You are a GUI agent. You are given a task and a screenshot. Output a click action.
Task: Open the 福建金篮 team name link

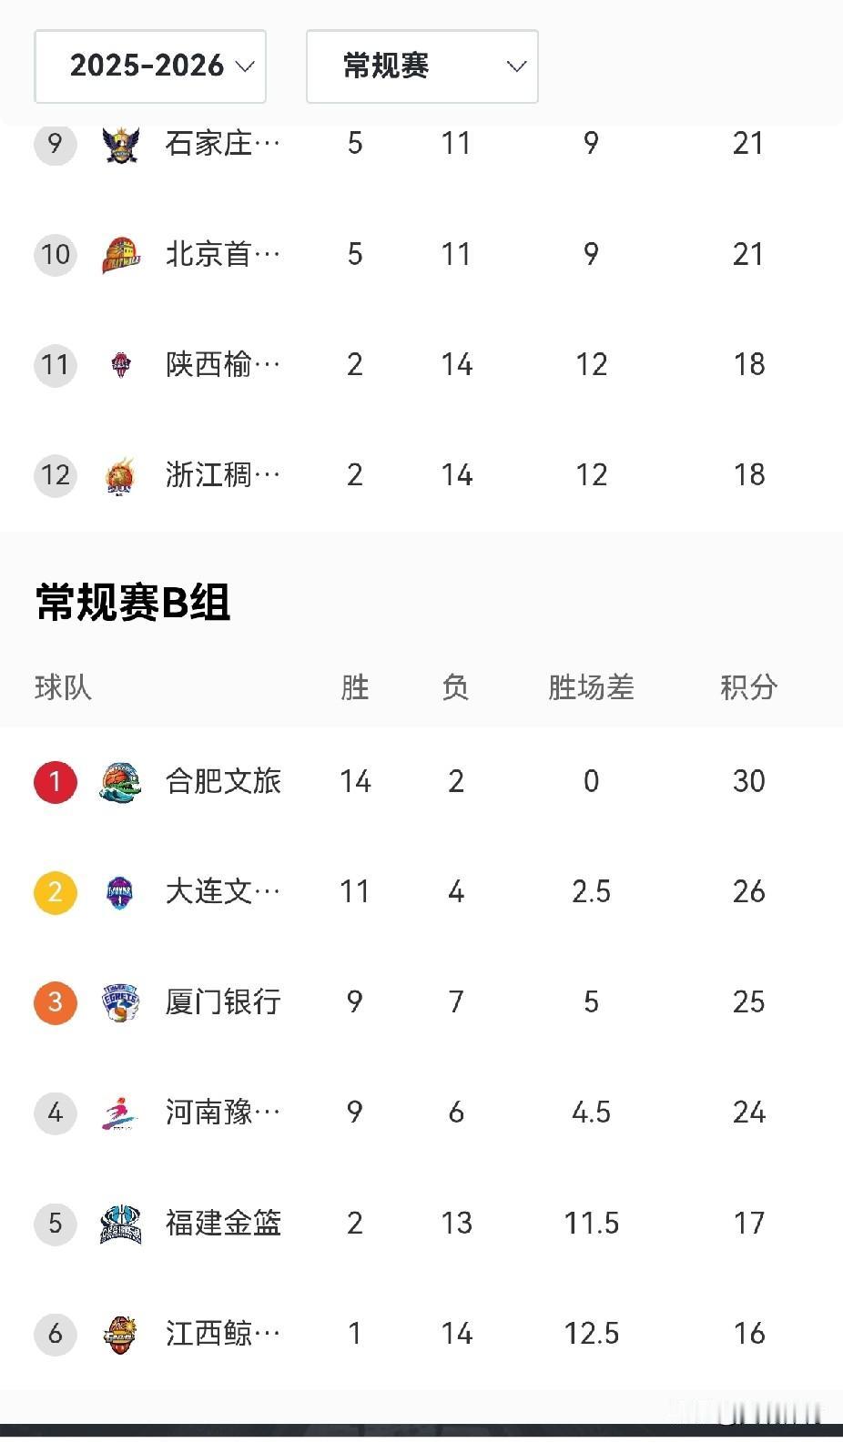click(x=223, y=1223)
